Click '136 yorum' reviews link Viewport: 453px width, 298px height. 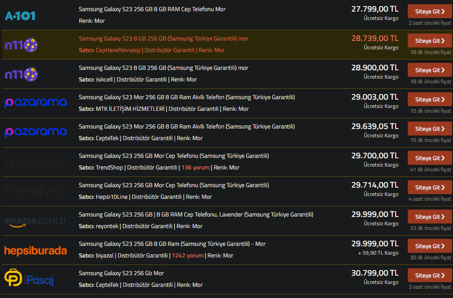point(195,168)
